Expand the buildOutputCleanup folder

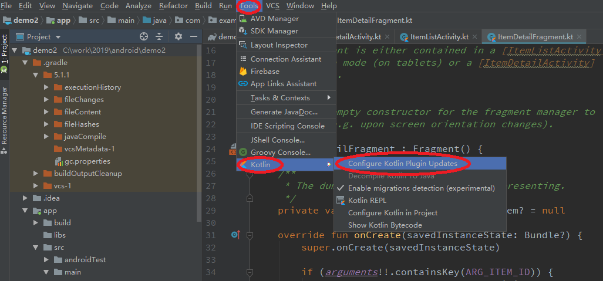(36, 174)
